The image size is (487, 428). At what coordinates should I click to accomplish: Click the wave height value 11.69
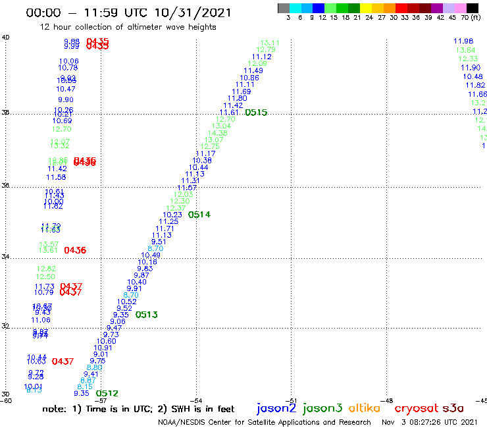(242, 92)
